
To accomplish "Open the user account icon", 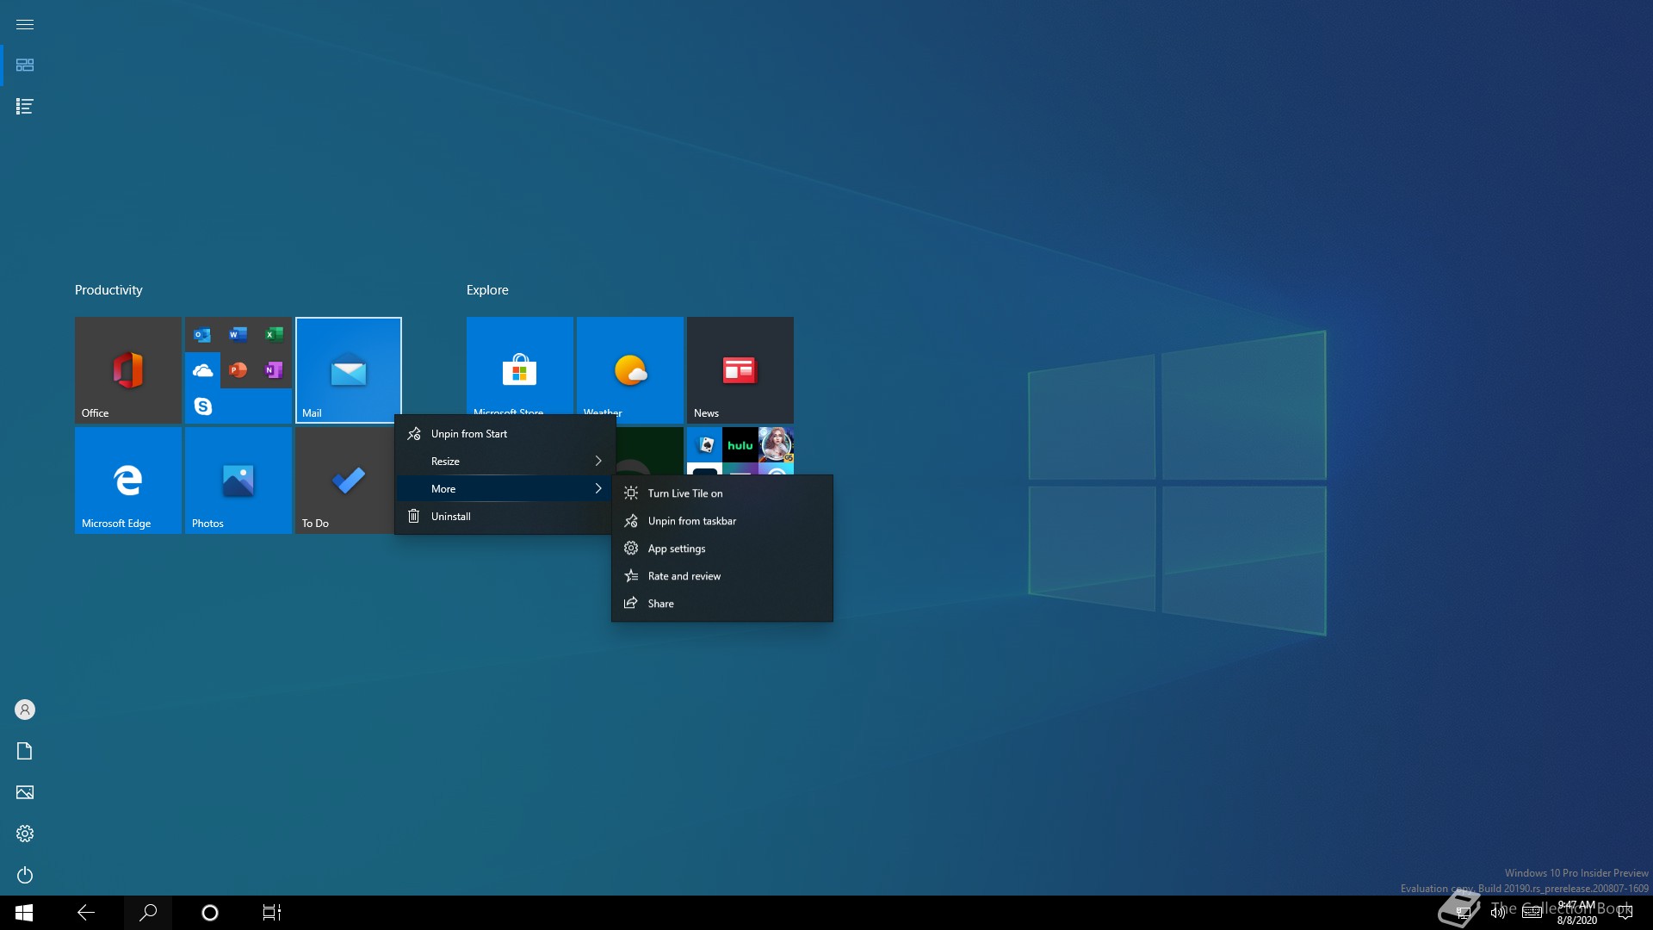I will pos(25,710).
